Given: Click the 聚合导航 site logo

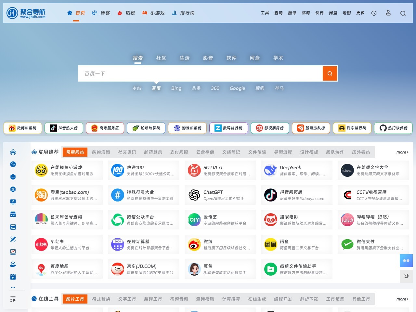Looking at the screenshot, I should [x=26, y=13].
